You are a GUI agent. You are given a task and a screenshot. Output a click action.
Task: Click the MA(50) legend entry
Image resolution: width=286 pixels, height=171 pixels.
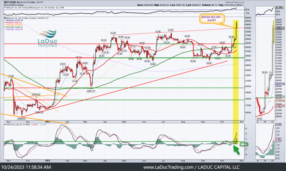[x=13, y=23]
